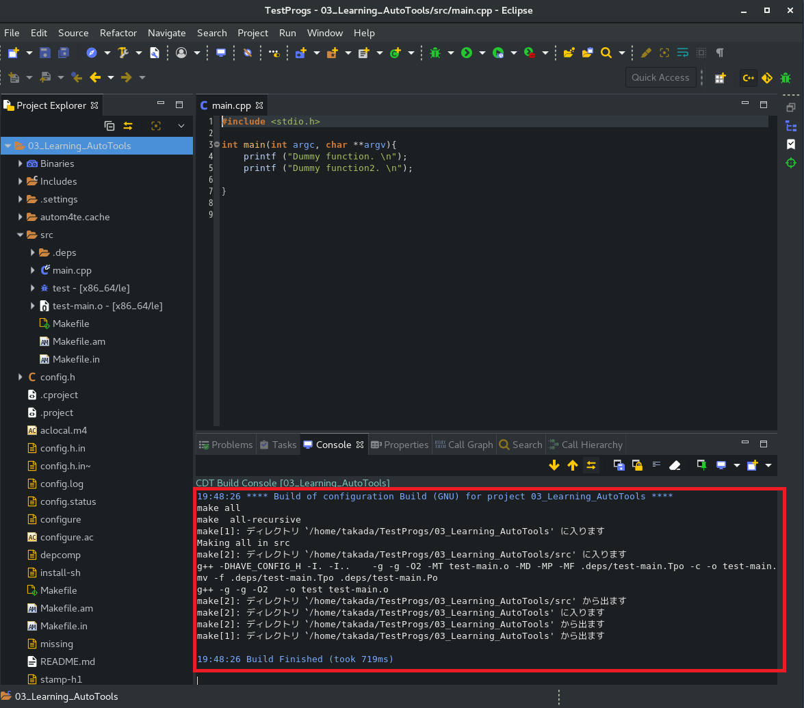The image size is (804, 708).
Task: Click the Quick Access field
Action: (660, 77)
